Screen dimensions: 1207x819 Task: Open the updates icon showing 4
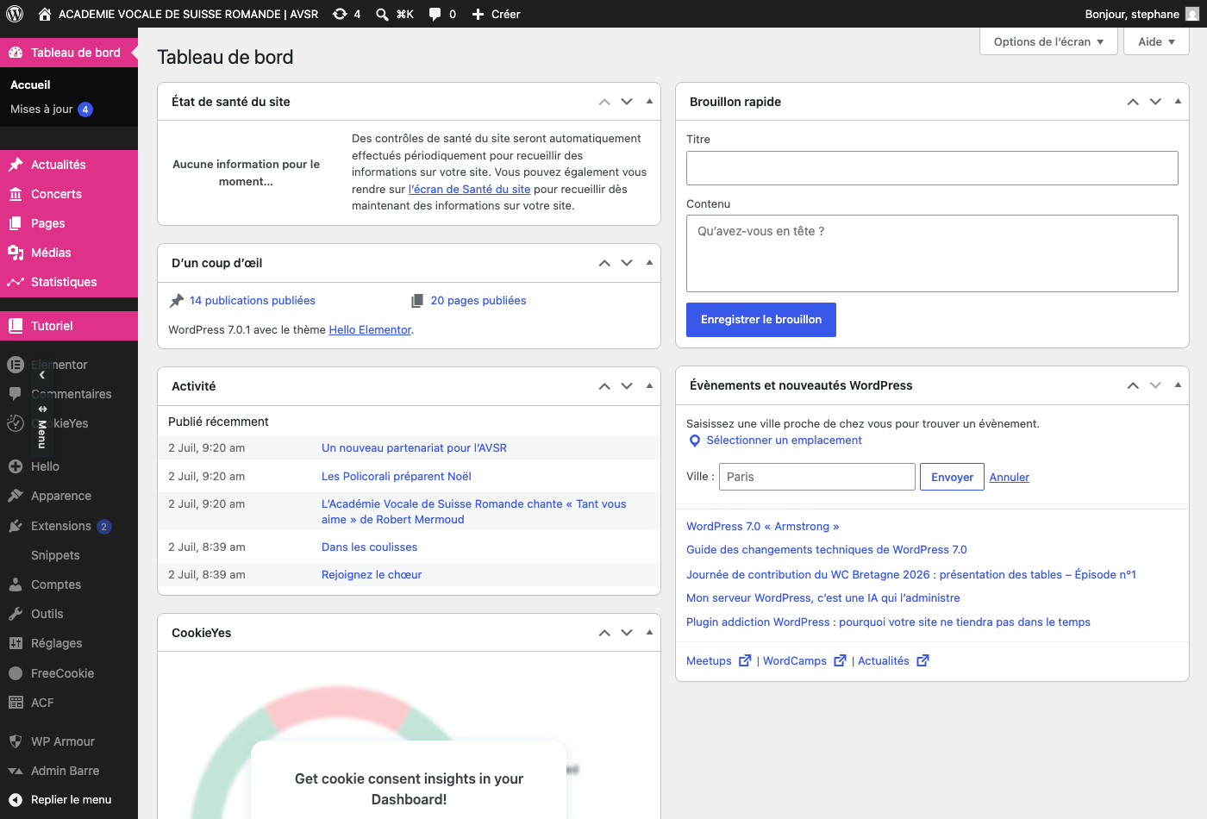(341, 14)
